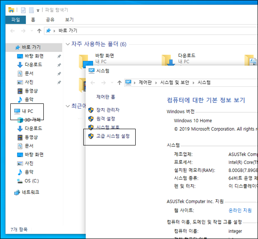Click pin icon beside 문서

(59, 74)
